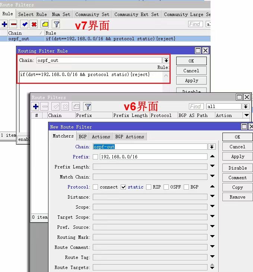Uncheck the static protocol checkbox

pyautogui.click(x=123, y=187)
